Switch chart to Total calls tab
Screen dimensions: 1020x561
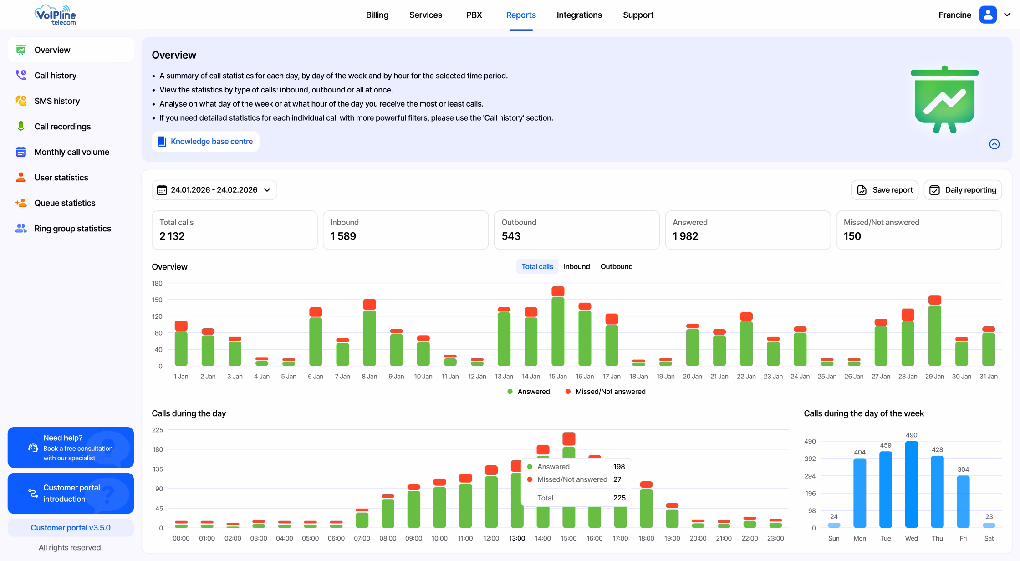537,267
